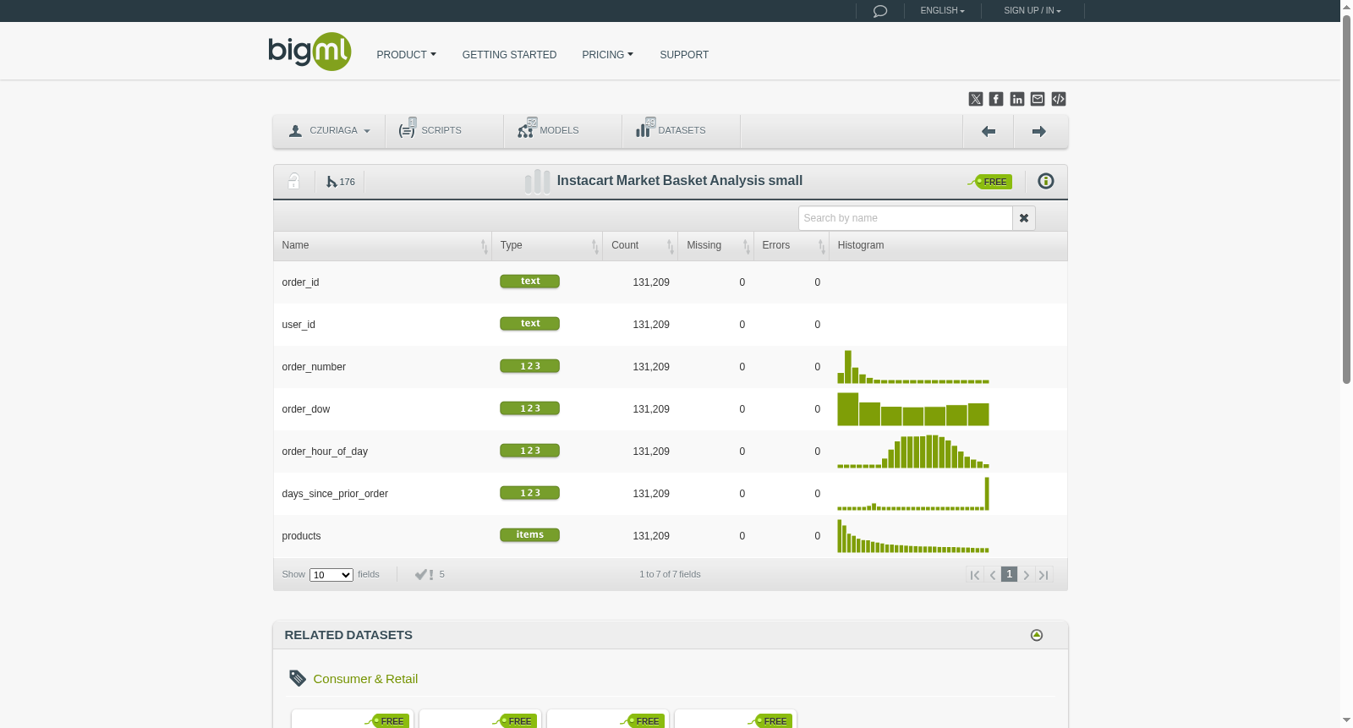Viewport: 1353px width, 728px height.
Task: Select the order_hour_of_day field name
Action: 325,452
